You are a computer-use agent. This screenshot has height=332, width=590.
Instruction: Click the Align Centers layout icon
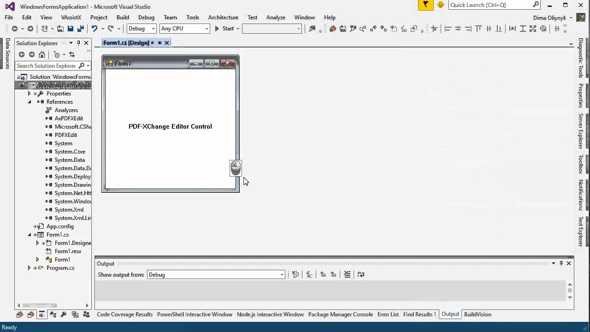458,29
